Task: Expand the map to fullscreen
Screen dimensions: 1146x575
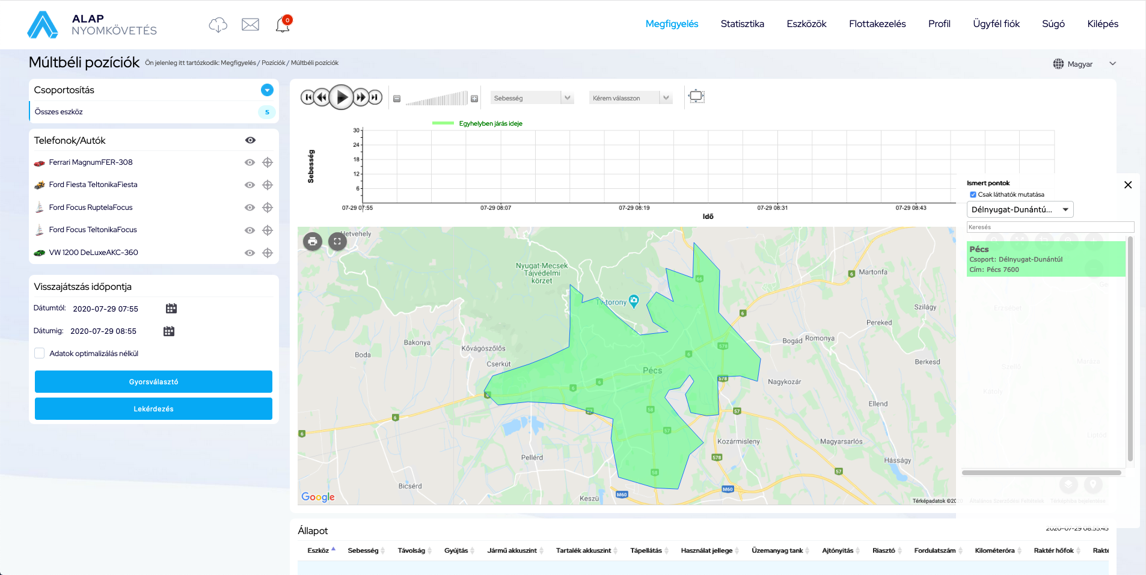Action: [337, 242]
